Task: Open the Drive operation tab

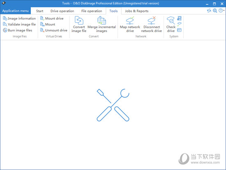Action: 62,11
